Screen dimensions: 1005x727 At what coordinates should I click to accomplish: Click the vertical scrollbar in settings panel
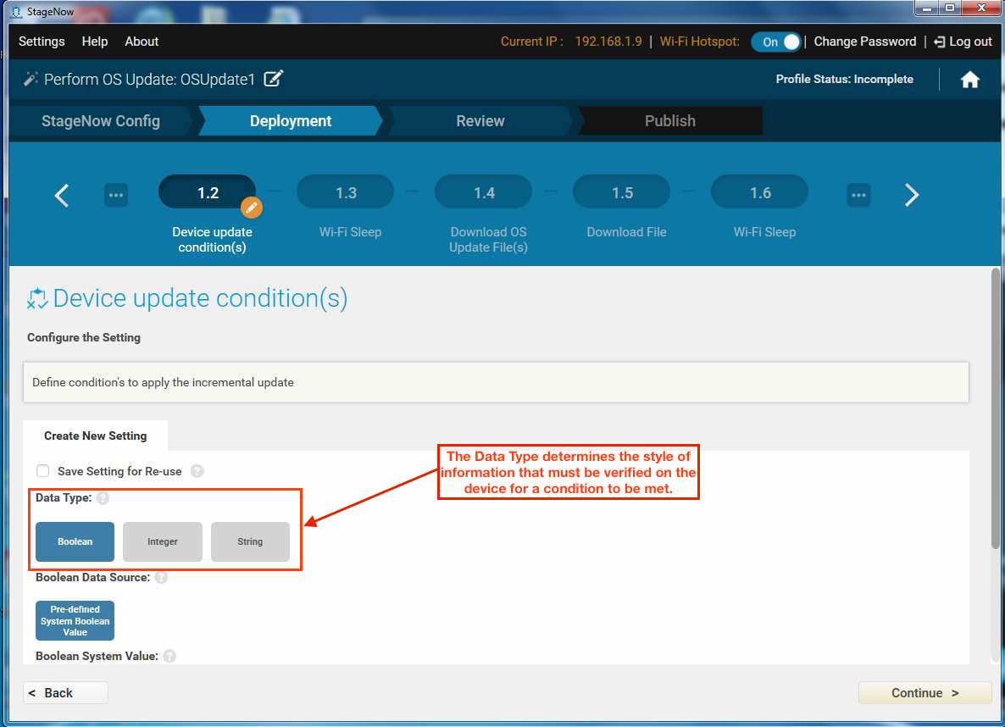[996, 407]
